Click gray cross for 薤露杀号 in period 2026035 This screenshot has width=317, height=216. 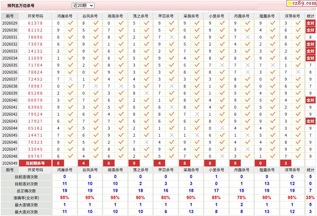[273, 65]
